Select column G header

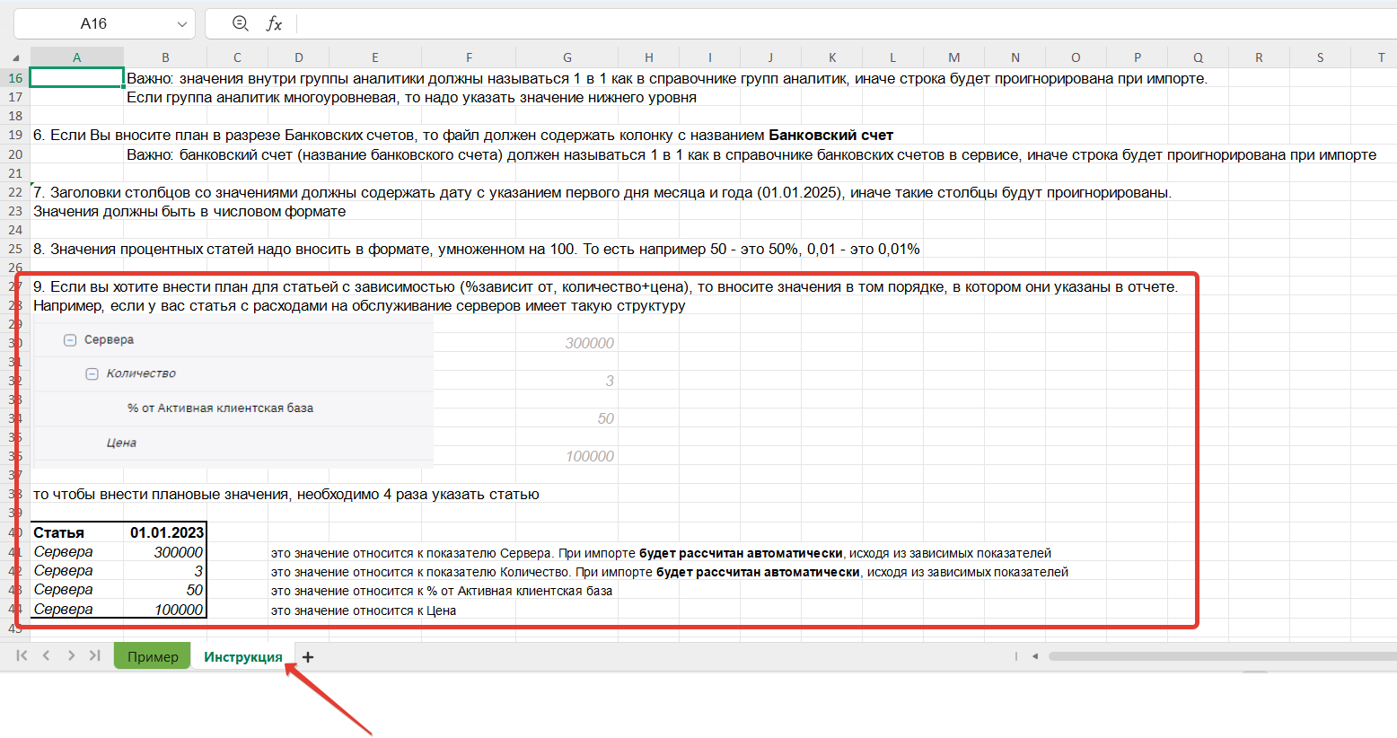567,57
